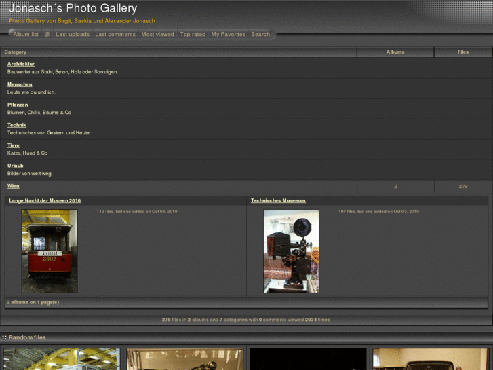Open the Technik category

point(17,125)
